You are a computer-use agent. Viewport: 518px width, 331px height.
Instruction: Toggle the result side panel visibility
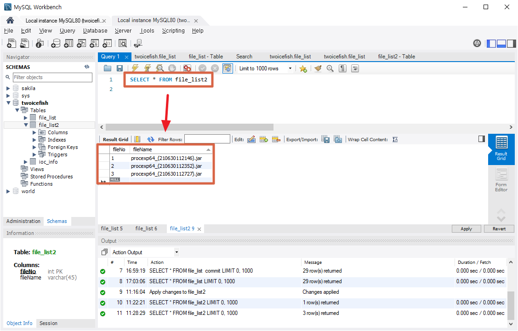click(482, 139)
